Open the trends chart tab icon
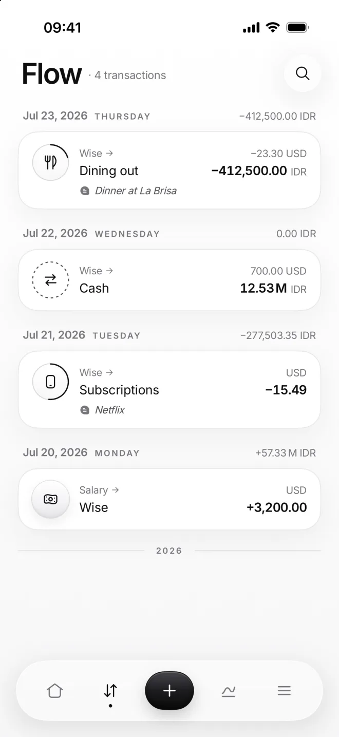Screen dimensions: 339x737 click(x=229, y=691)
